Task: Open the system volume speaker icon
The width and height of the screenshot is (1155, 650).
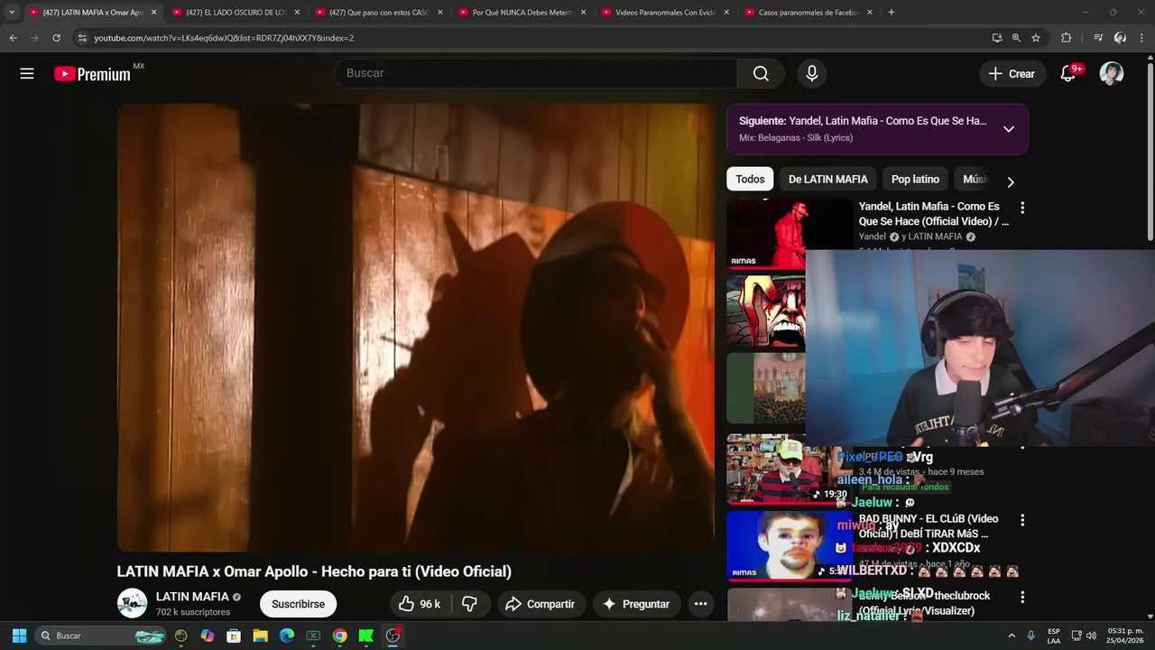Action: point(1091,636)
